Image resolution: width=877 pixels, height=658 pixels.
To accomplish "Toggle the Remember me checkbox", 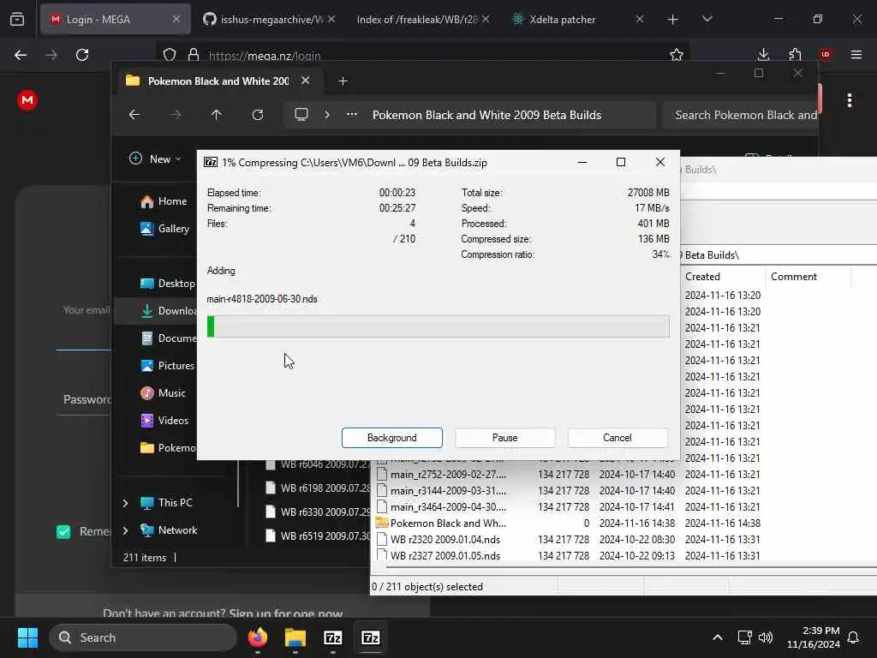I will click(x=63, y=531).
